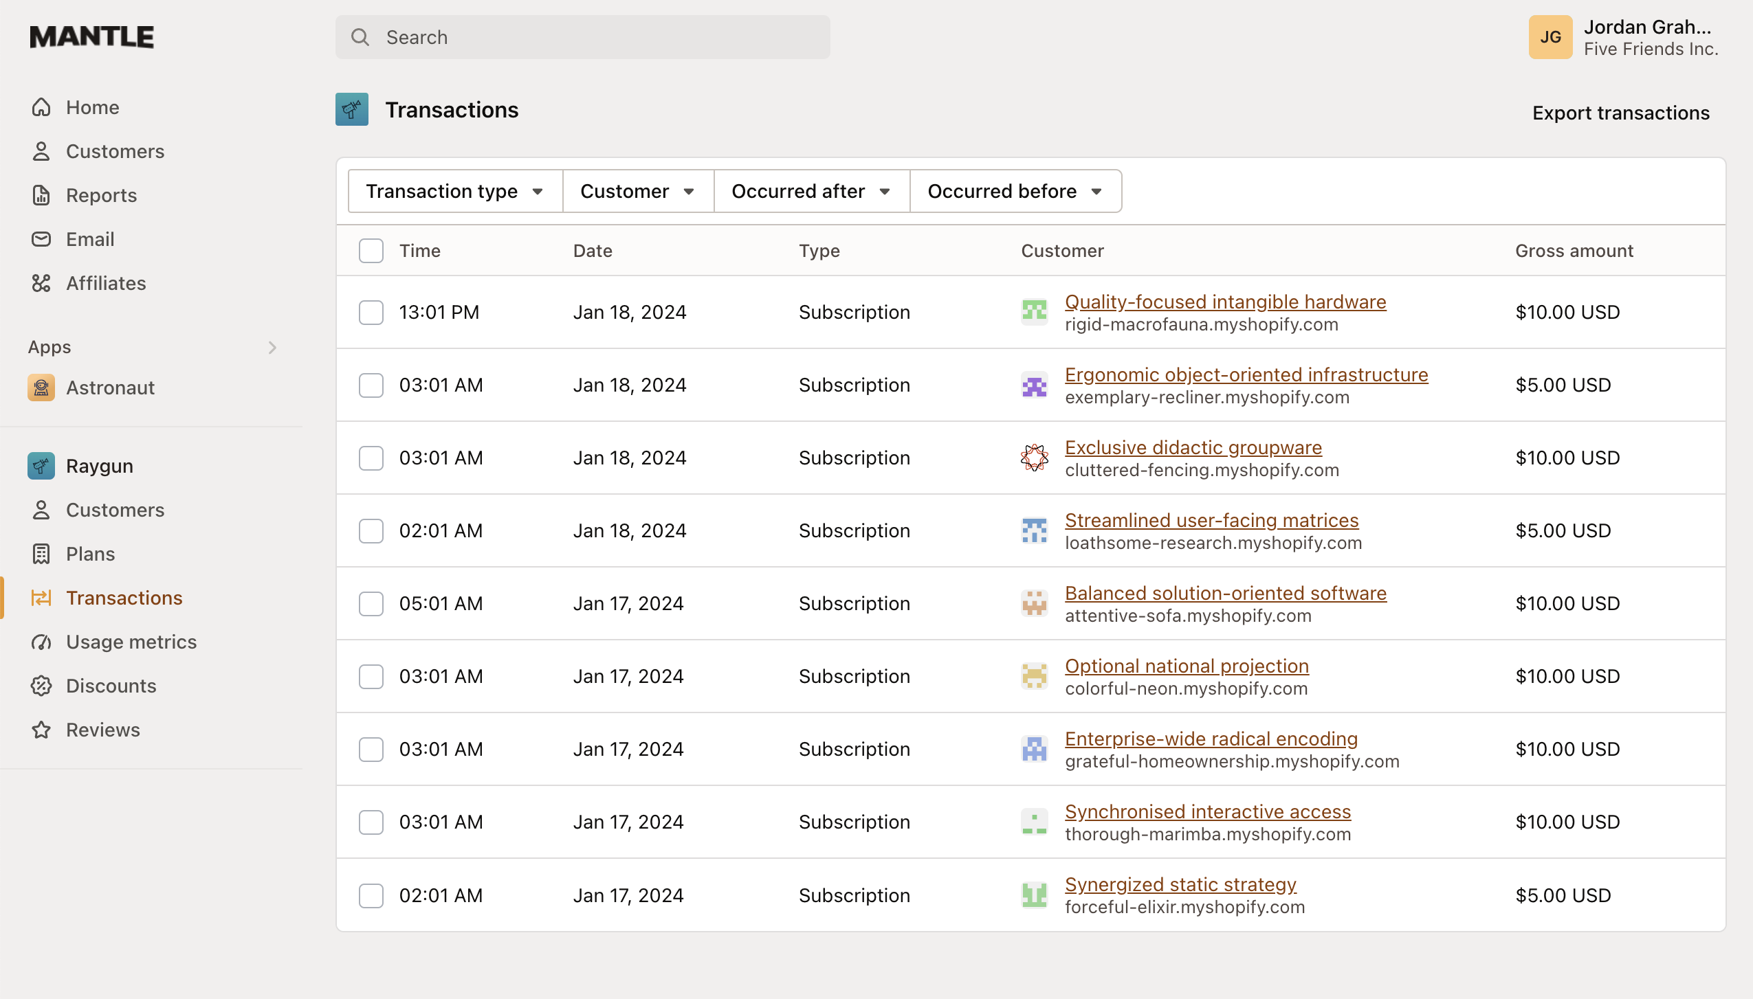
Task: Click the Email envelope icon
Action: [41, 239]
